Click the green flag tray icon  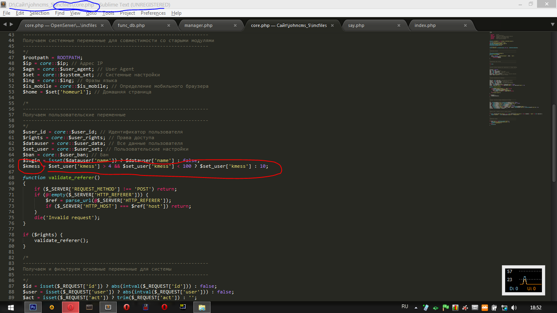coord(446,307)
